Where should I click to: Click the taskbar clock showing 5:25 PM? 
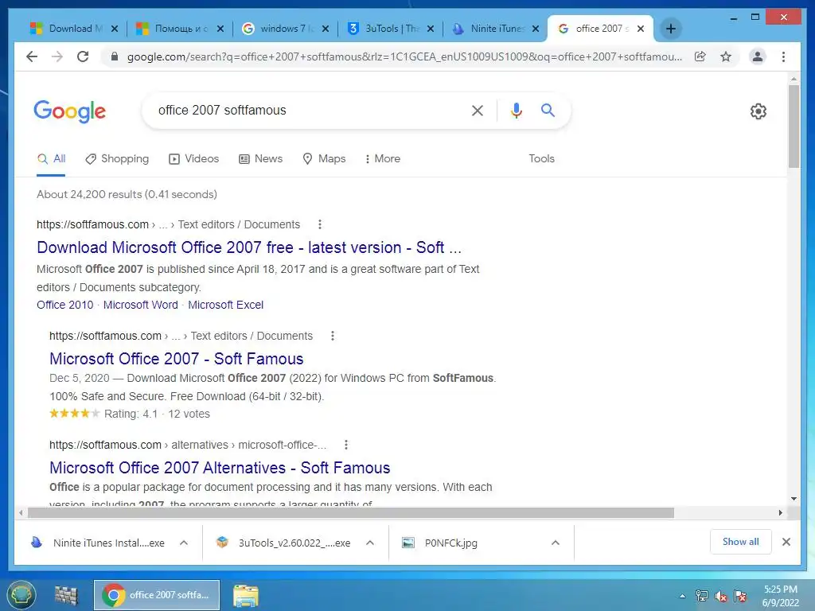(x=780, y=596)
